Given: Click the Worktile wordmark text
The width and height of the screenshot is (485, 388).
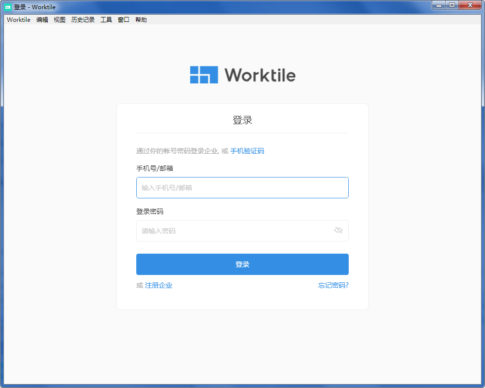Looking at the screenshot, I should pyautogui.click(x=260, y=75).
